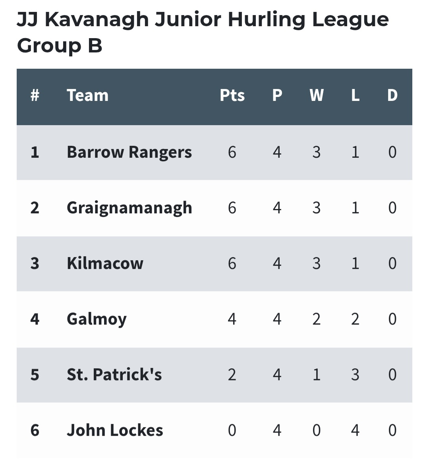Click the Barrow Rangers team name

pyautogui.click(x=129, y=152)
